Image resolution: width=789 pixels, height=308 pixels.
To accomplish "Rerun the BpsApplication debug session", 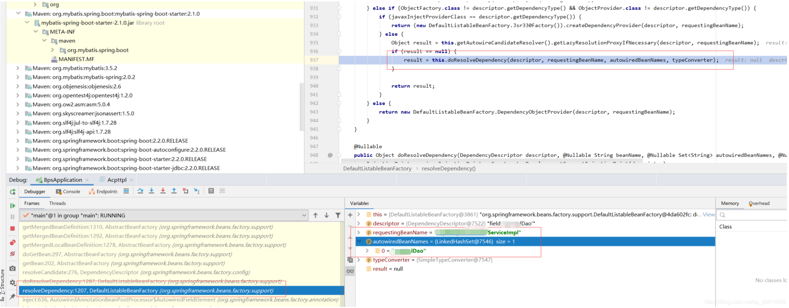I will (12, 192).
